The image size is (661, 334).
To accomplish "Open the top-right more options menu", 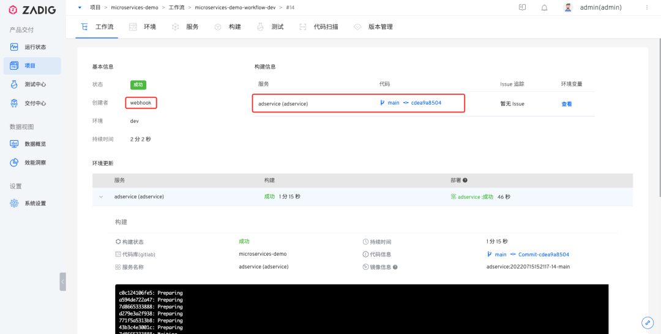I will (647, 7).
